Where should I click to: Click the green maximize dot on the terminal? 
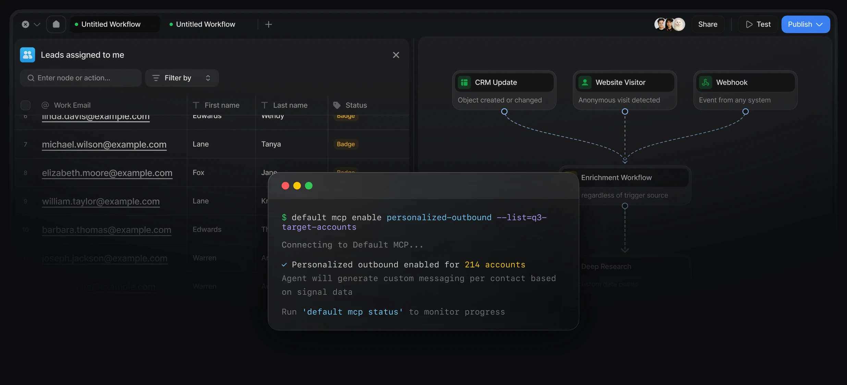tap(309, 186)
